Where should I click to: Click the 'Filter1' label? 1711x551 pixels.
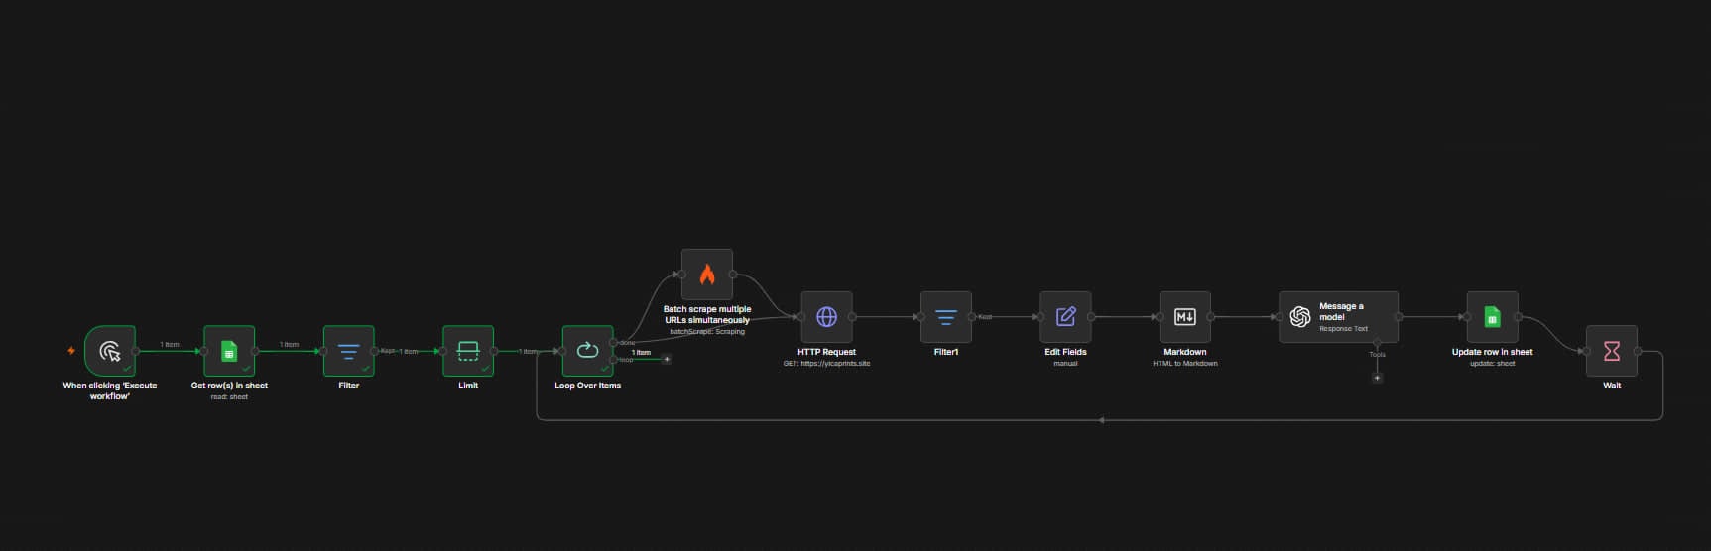pos(946,352)
